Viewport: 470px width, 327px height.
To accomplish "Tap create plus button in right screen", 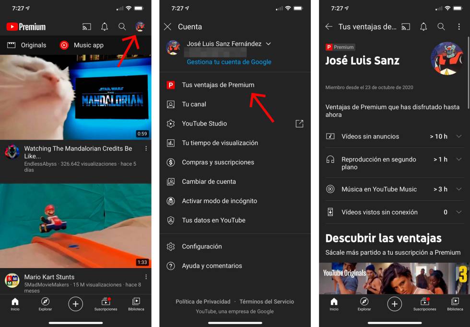I will (394, 304).
